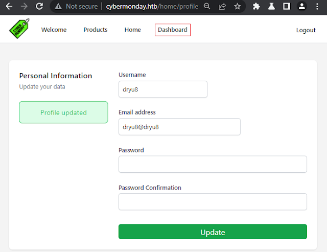Click the browser back arrow
This screenshot has width=327, height=252.
pos(9,6)
